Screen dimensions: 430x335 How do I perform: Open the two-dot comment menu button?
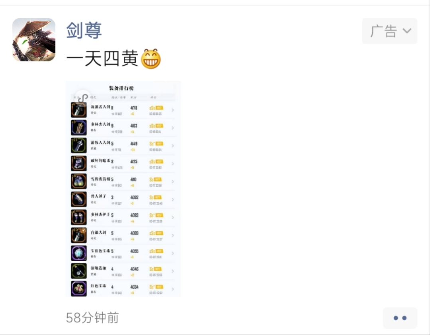coord(400,318)
